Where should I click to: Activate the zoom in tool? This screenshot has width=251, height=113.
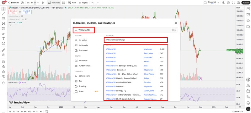pyautogui.click(x=3, y=55)
